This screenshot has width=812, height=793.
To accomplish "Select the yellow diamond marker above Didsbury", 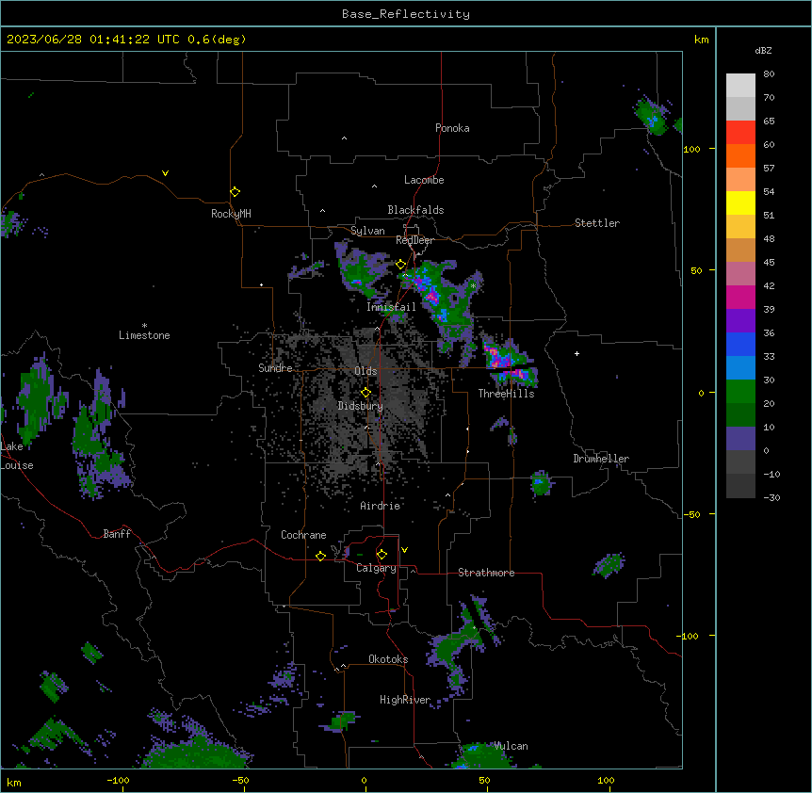I will 365,393.
